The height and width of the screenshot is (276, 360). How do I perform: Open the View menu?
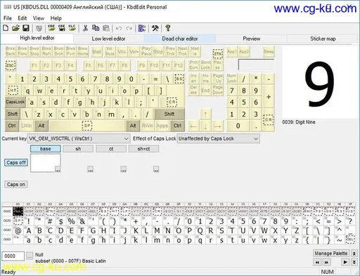point(39,18)
